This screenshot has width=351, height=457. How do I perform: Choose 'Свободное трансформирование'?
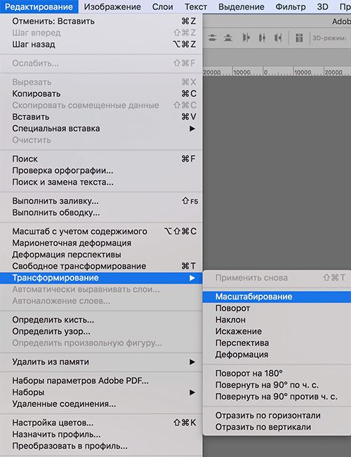click(x=101, y=266)
